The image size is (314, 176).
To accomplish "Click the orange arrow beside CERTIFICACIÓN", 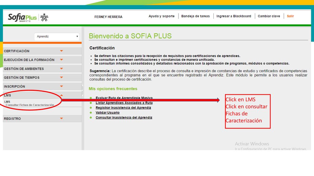I will 61,51.
